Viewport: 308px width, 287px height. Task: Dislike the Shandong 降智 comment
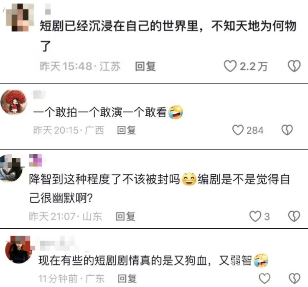(294, 216)
